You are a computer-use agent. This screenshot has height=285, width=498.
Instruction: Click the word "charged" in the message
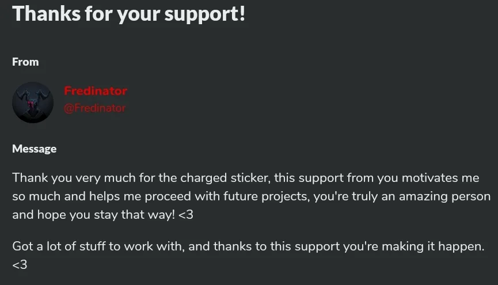click(x=204, y=178)
